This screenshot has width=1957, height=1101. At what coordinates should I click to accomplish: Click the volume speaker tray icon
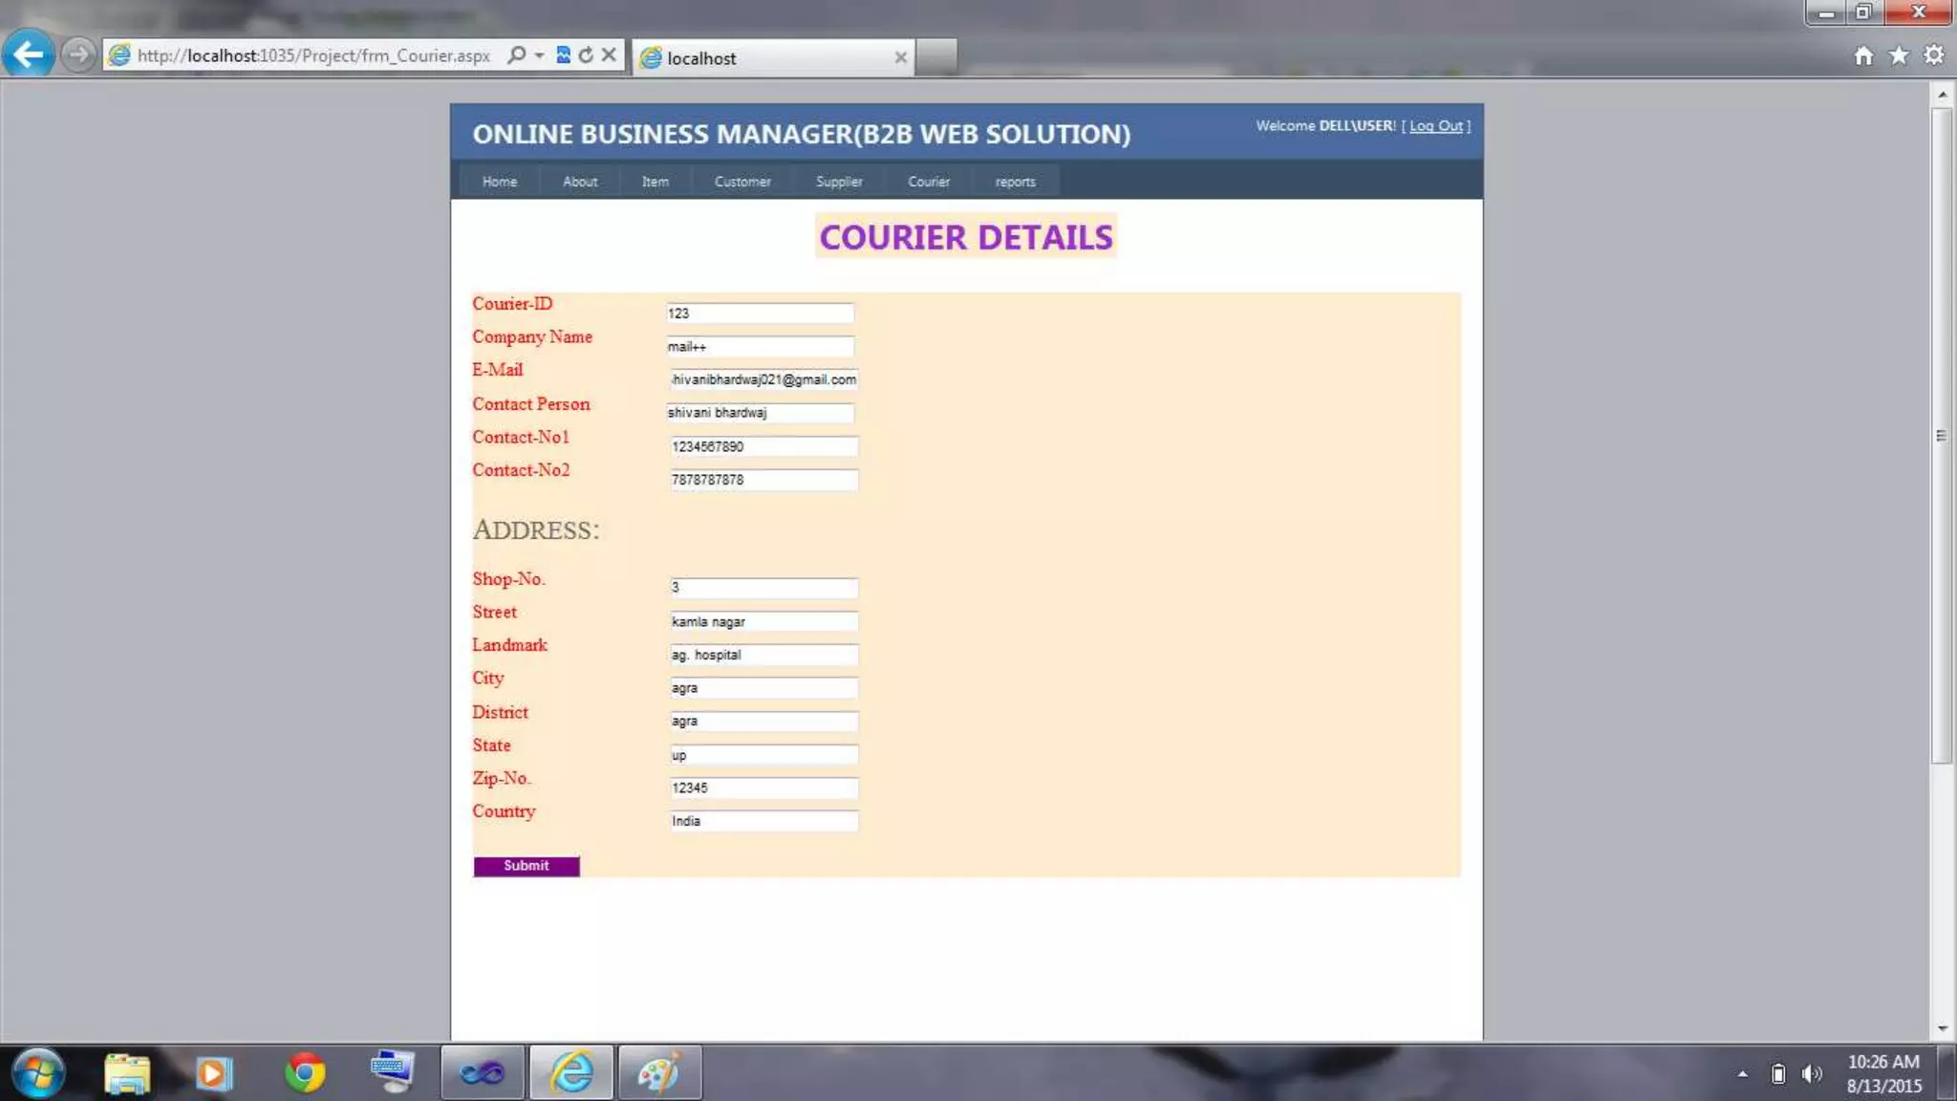click(x=1811, y=1074)
